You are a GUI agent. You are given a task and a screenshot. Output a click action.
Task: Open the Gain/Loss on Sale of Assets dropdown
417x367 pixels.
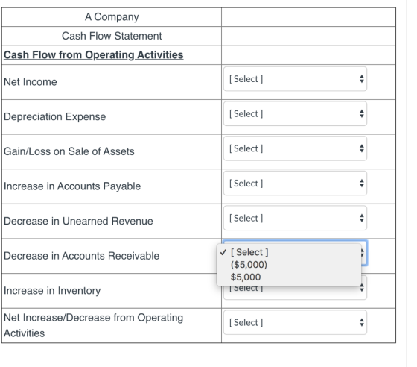[295, 148]
